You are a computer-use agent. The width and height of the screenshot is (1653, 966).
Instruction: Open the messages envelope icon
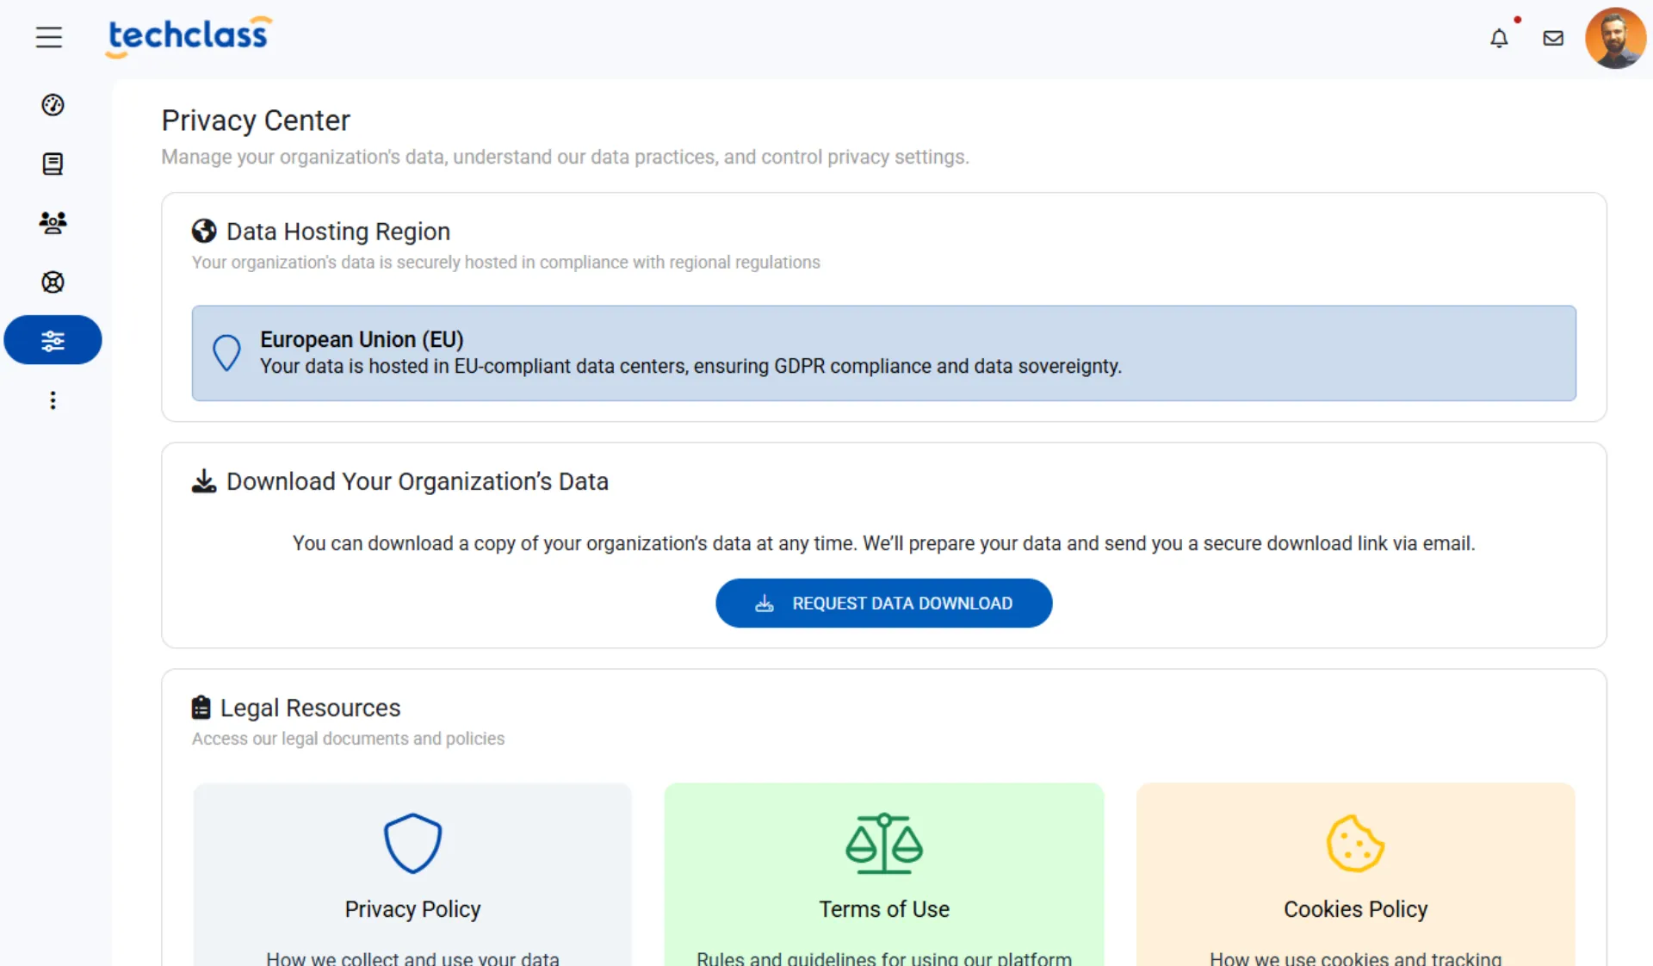[1553, 38]
